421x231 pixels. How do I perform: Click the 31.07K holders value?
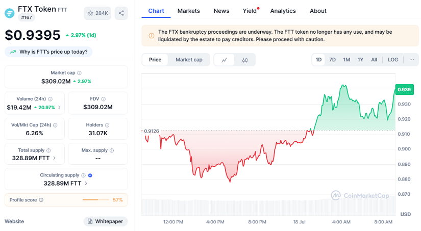click(x=98, y=133)
